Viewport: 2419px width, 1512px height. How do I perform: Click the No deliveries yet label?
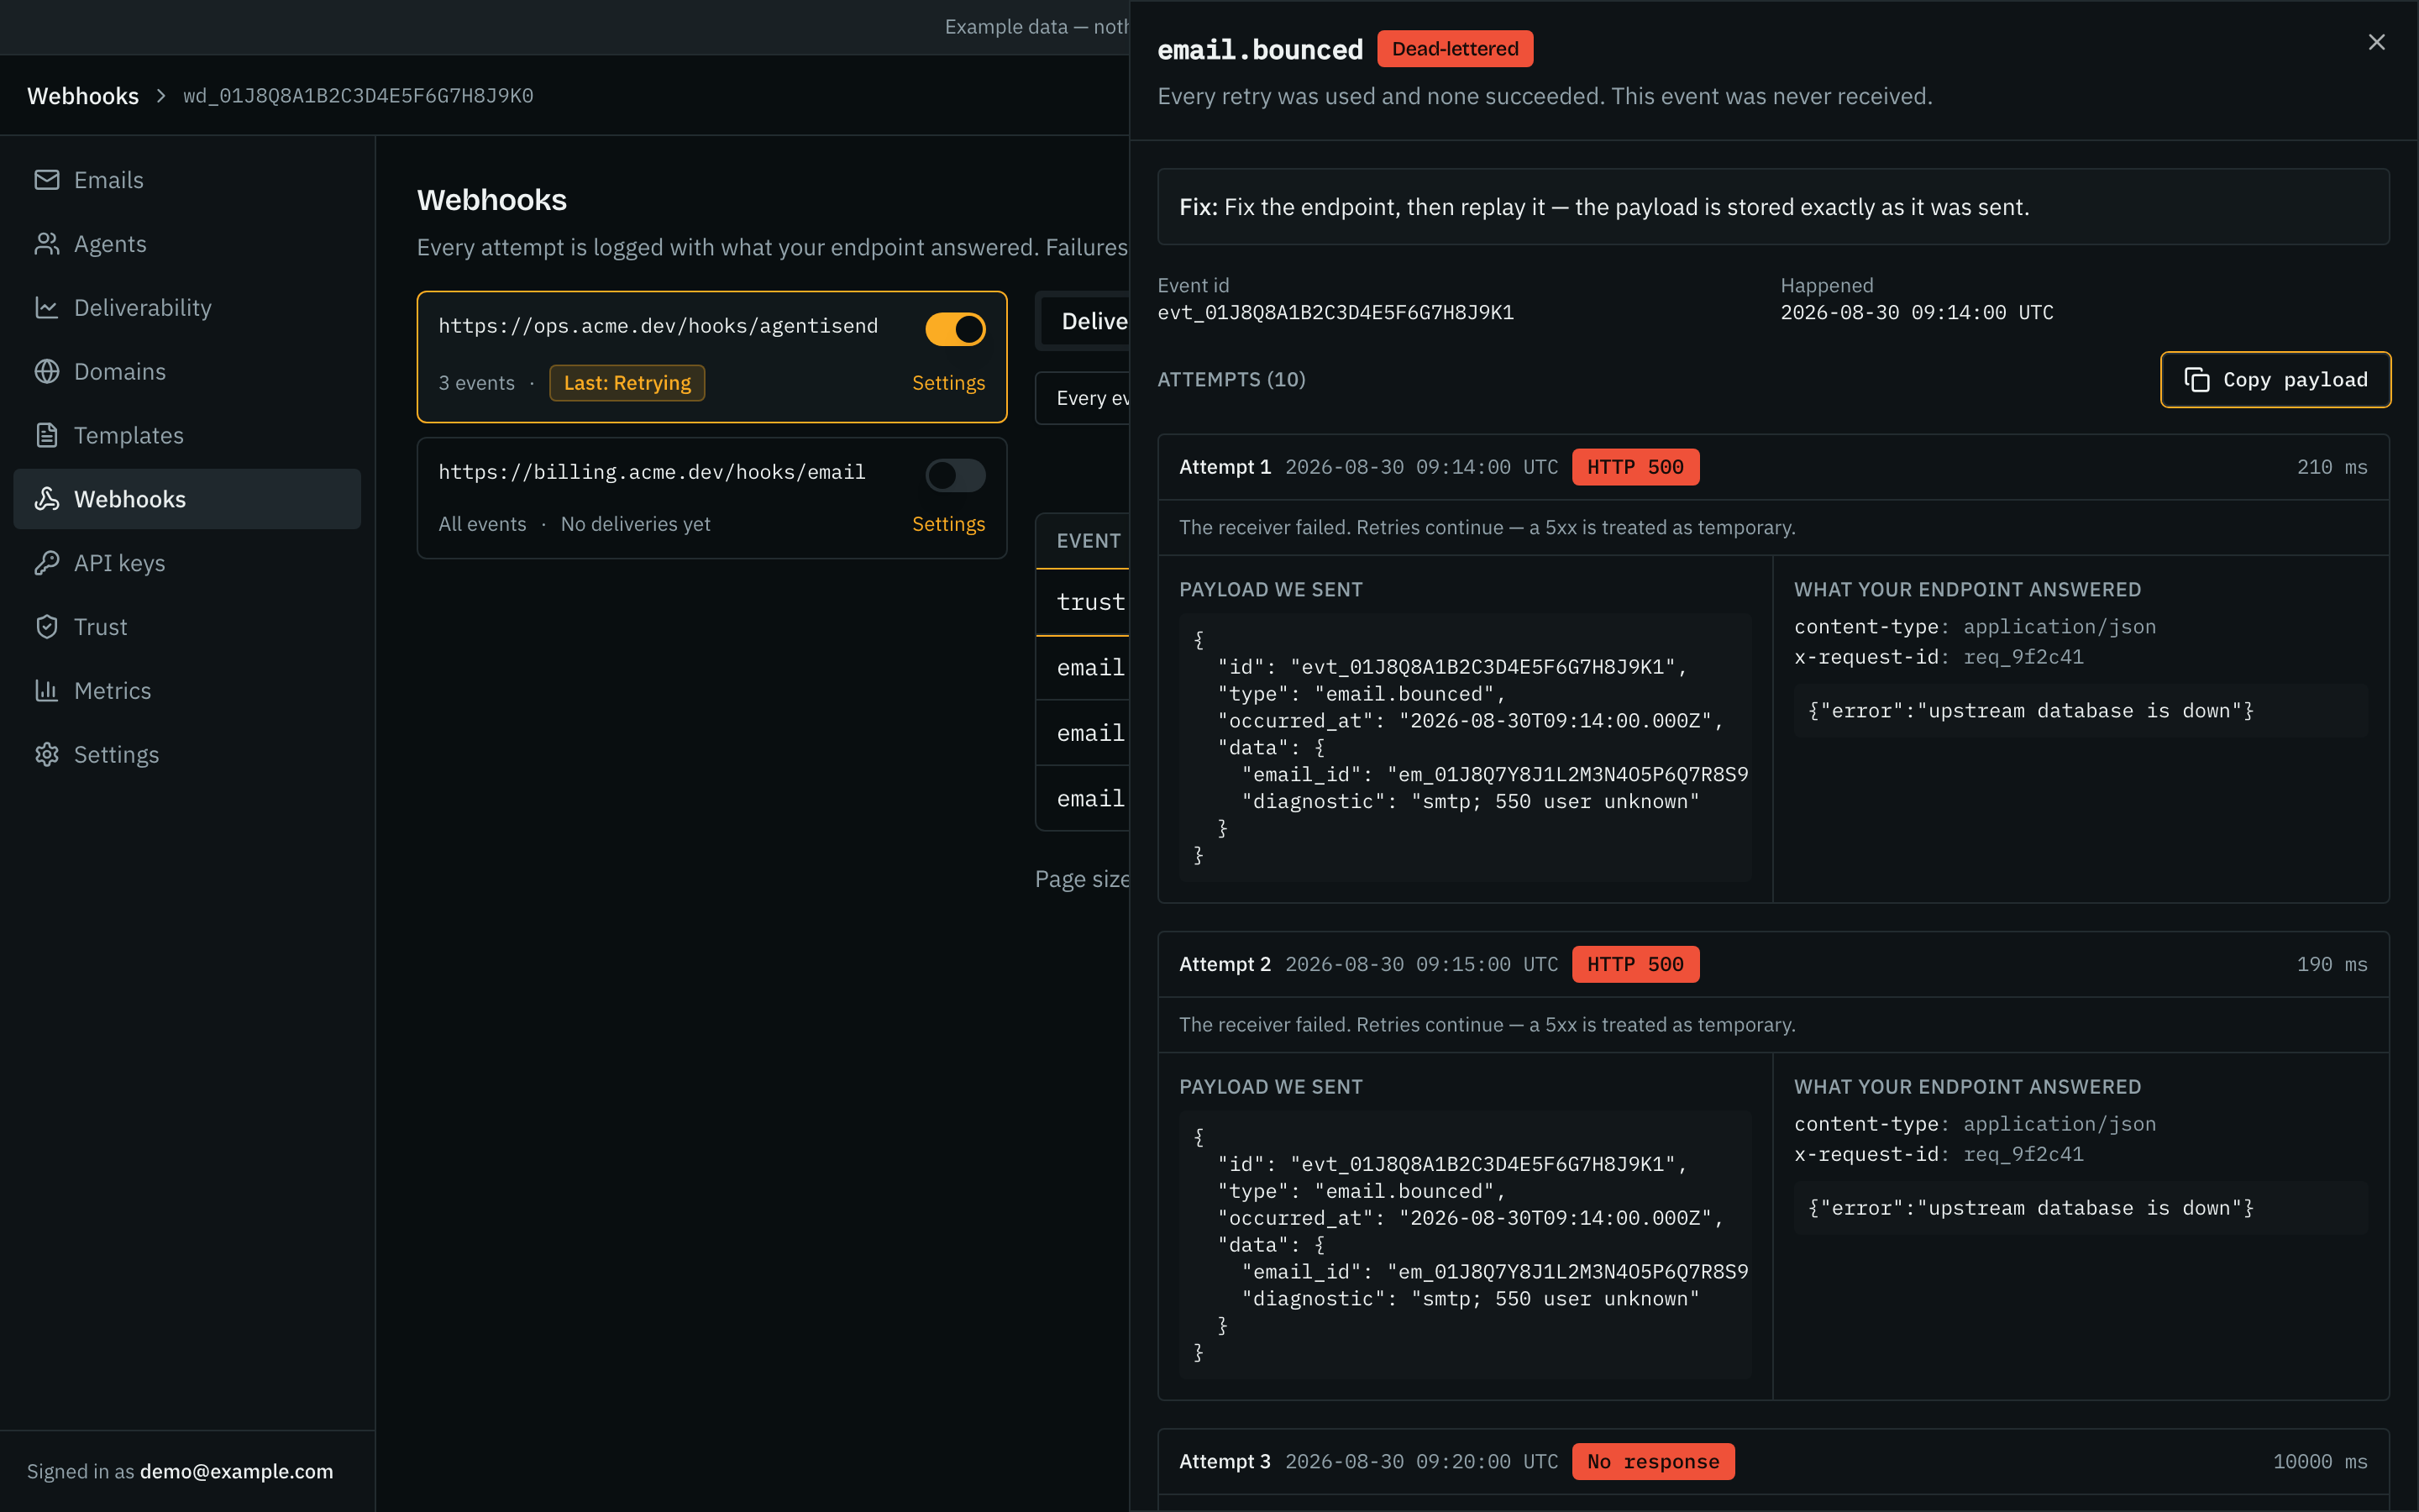(x=636, y=524)
